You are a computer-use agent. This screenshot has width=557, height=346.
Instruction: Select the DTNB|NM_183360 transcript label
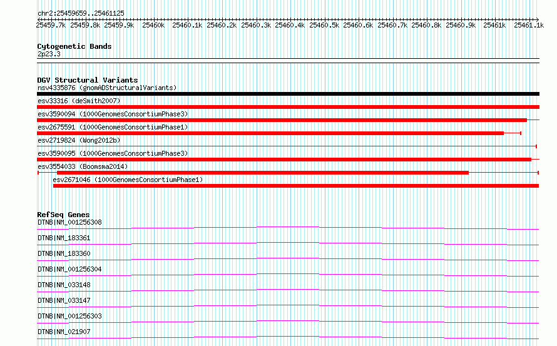pyautogui.click(x=64, y=253)
